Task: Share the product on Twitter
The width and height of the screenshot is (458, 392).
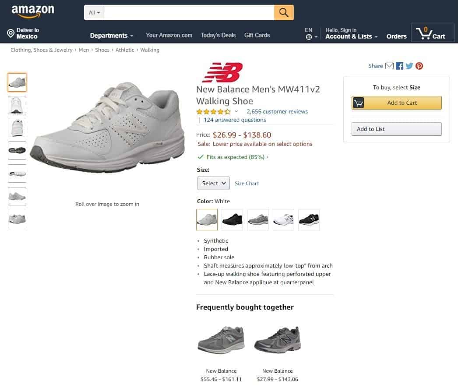Action: (409, 66)
